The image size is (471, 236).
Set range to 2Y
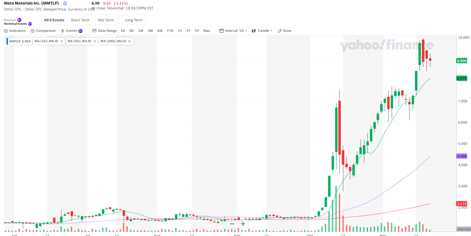point(188,31)
